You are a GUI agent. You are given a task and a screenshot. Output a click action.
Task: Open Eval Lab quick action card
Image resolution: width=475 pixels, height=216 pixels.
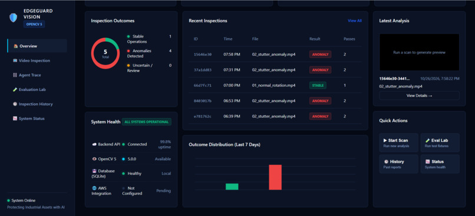click(x=440, y=143)
